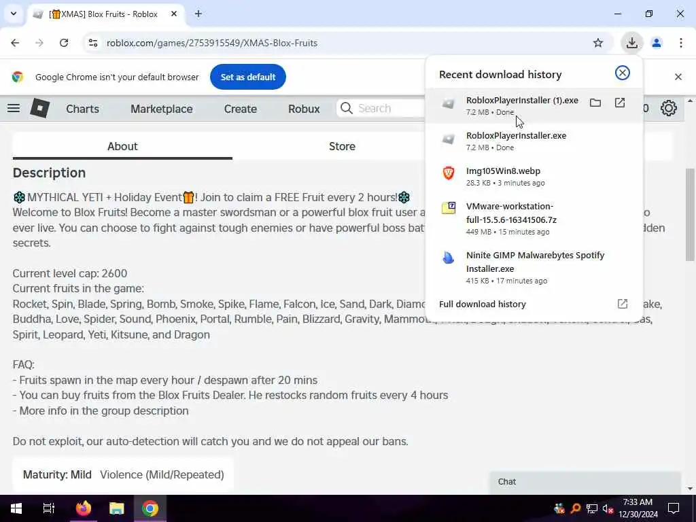Open the Chrome profile avatar
The width and height of the screenshot is (696, 522).
[656, 43]
